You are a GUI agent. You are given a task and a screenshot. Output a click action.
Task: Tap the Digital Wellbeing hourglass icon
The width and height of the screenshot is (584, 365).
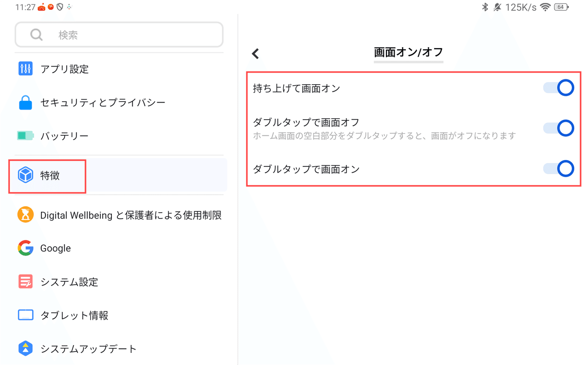25,215
